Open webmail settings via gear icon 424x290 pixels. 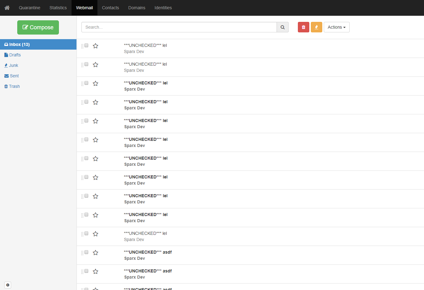pos(7,285)
